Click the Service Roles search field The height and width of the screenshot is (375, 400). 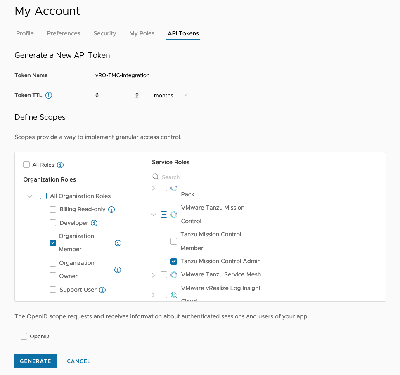208,177
